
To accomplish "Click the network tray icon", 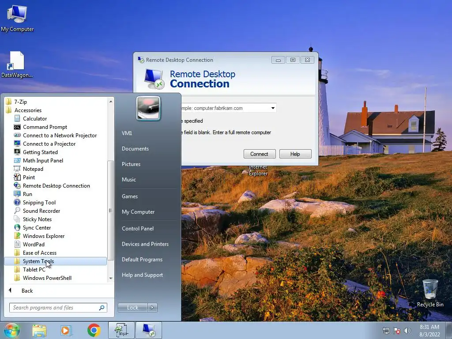I will (x=386, y=331).
